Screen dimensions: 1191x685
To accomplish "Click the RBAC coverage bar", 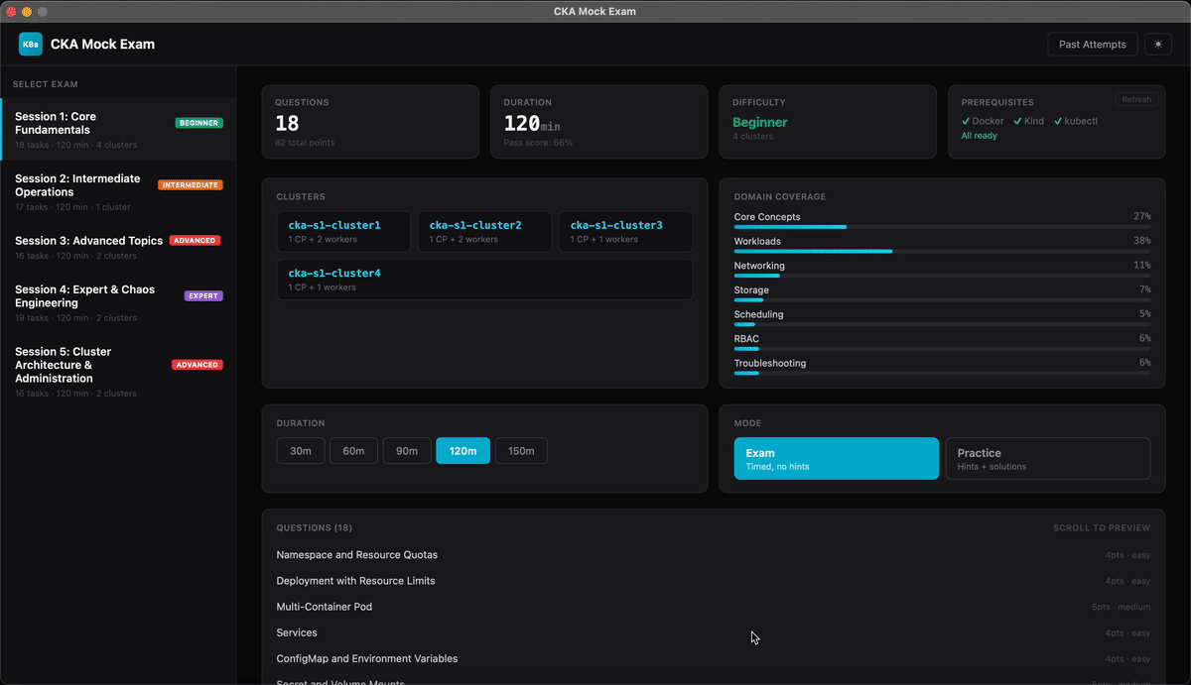I will 943,349.
